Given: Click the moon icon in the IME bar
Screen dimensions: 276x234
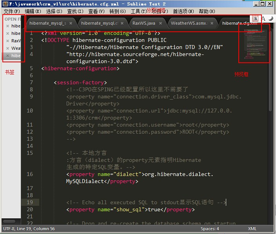Looking at the screenshot, I should [271, 19].
